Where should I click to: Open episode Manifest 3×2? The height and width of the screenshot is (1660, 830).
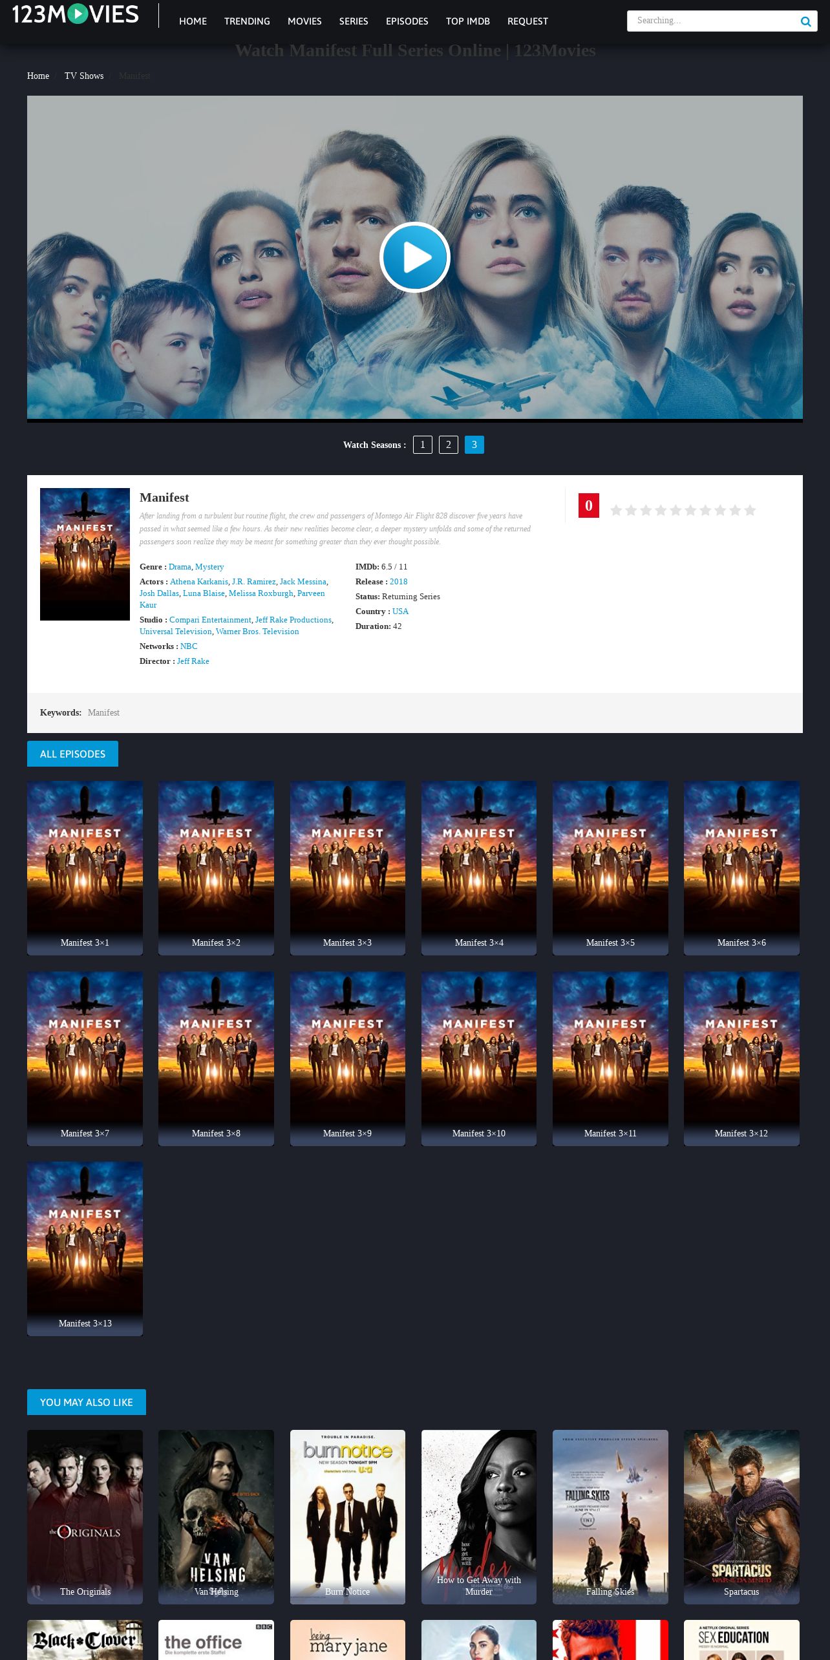[216, 867]
